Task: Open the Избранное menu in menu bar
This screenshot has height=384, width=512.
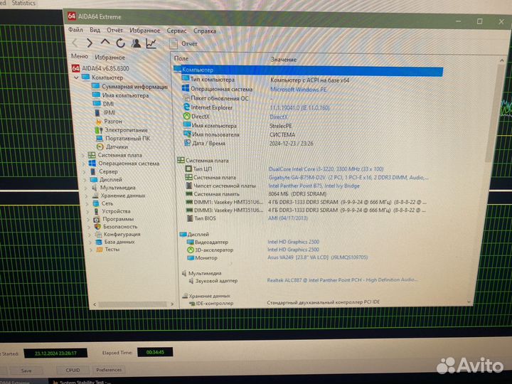Action: pyautogui.click(x=144, y=31)
